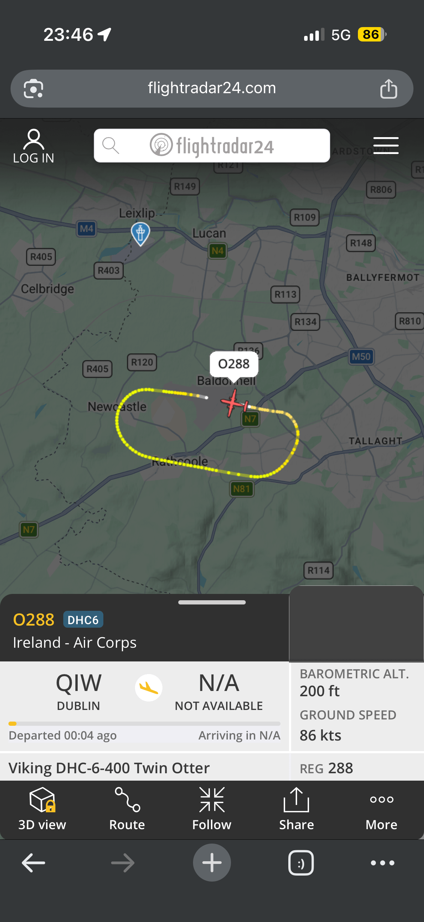
Task: Open the hamburger menu
Action: pos(385,146)
